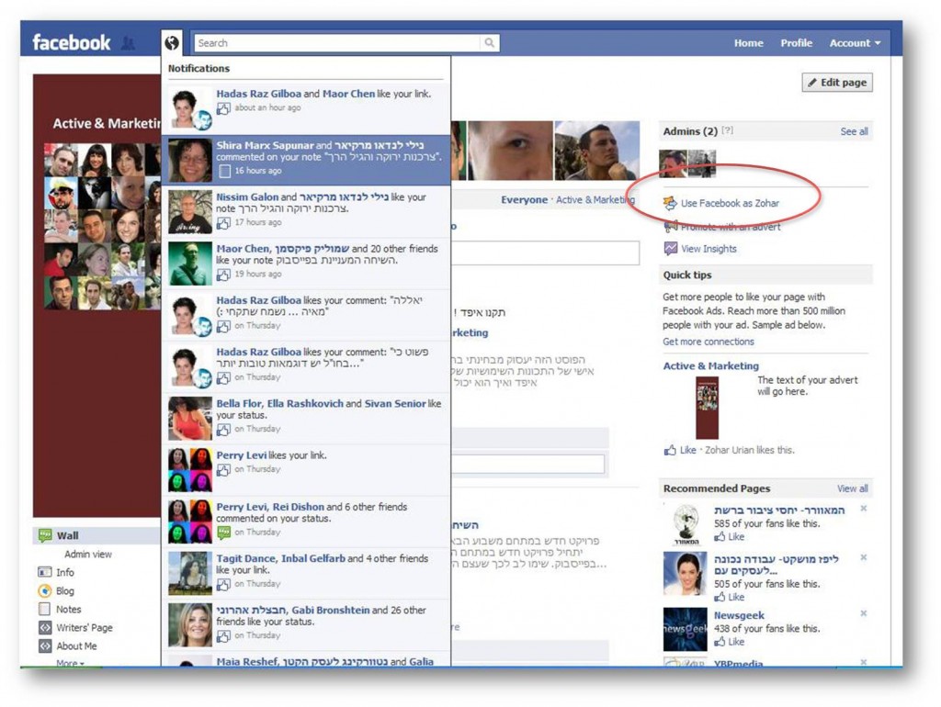The width and height of the screenshot is (941, 707).
Task: Click the Newsgeek page thumbnail
Action: click(685, 629)
